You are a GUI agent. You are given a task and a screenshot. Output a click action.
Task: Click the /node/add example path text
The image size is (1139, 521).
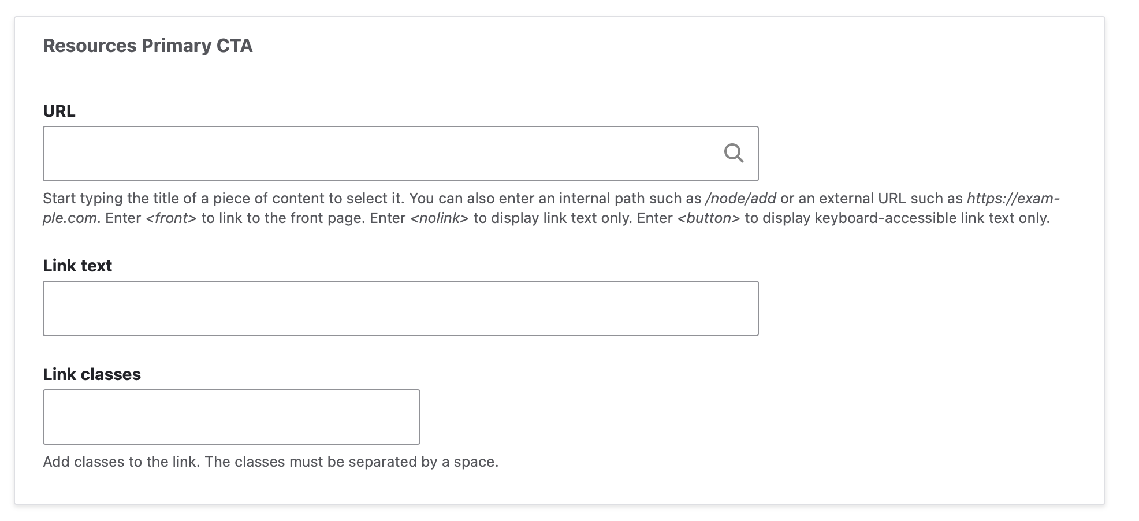[x=740, y=199]
